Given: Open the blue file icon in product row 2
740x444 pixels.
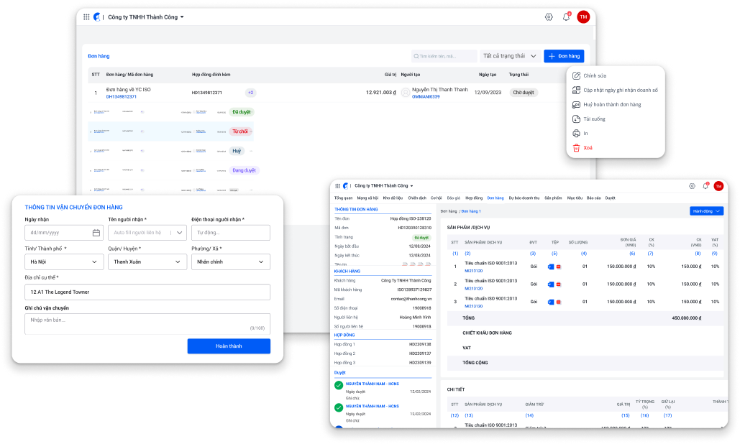Looking at the screenshot, I should 551,285.
